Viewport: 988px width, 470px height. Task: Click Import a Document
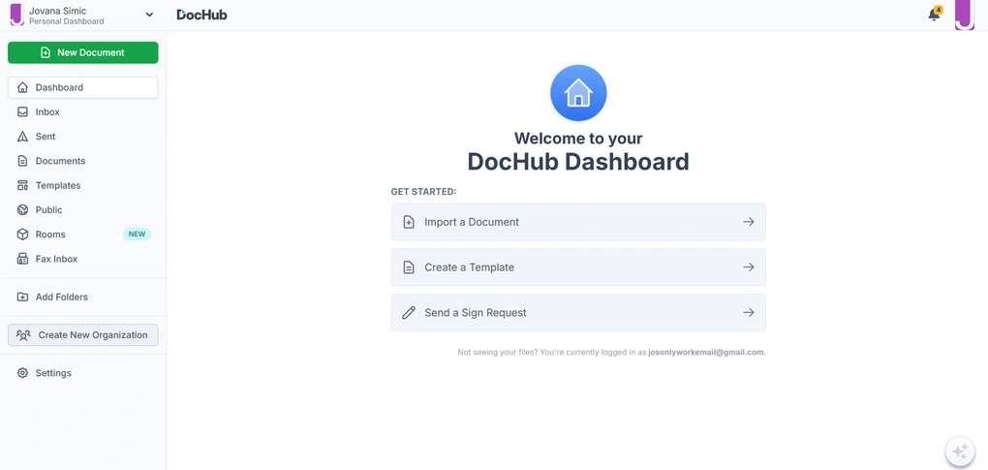coord(578,222)
